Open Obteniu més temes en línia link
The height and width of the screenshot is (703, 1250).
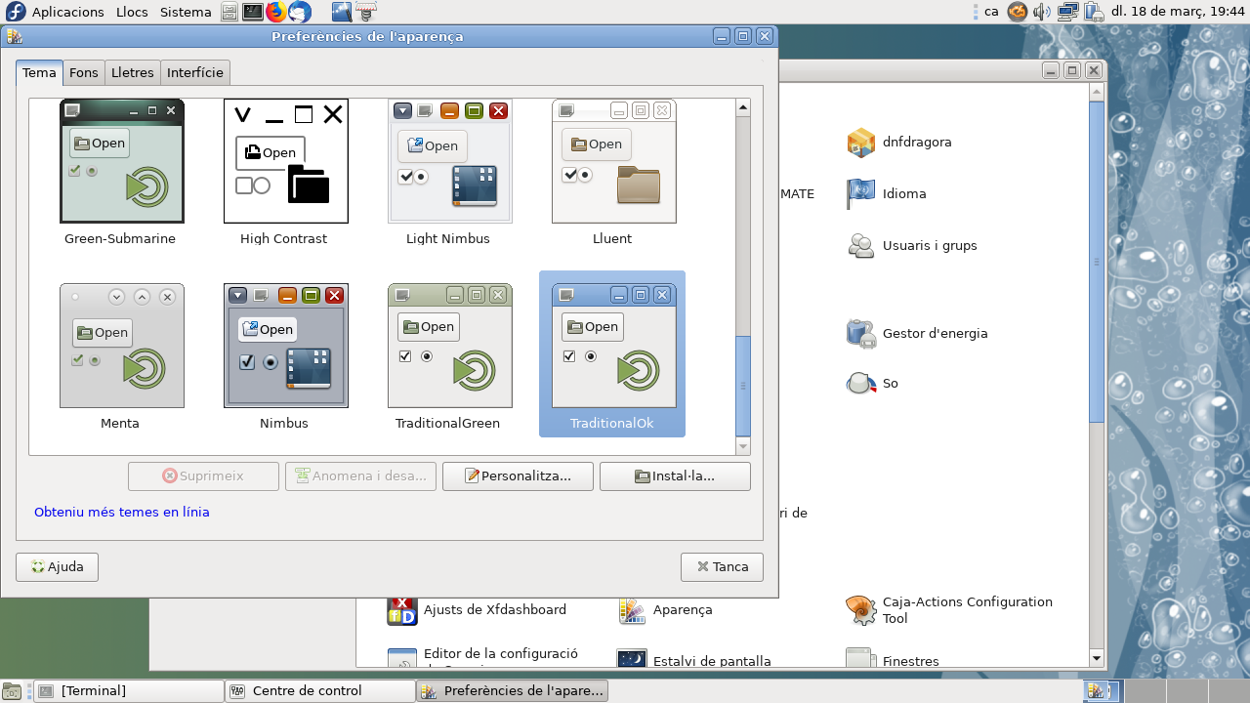[122, 512]
